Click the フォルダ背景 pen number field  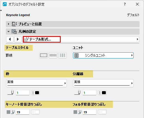pyautogui.click(x=89, y=112)
